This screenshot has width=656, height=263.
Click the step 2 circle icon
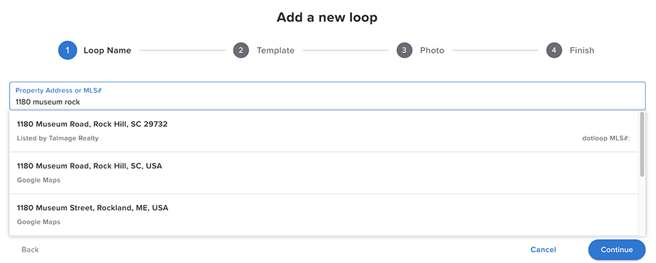click(x=241, y=50)
